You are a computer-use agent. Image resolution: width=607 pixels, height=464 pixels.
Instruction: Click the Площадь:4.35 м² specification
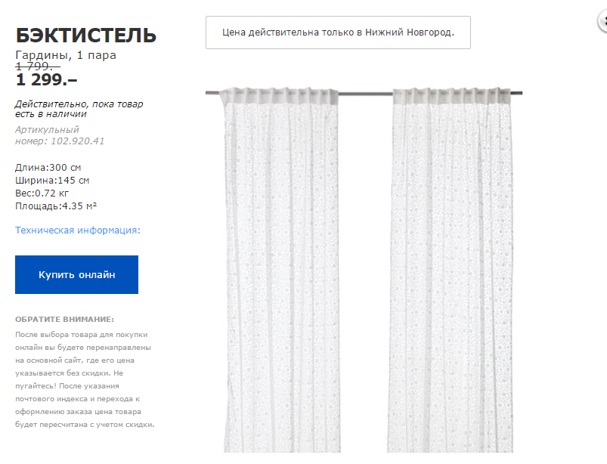[56, 206]
